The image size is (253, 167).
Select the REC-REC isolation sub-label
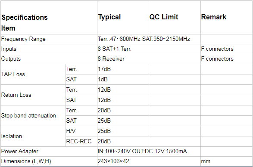(79, 141)
